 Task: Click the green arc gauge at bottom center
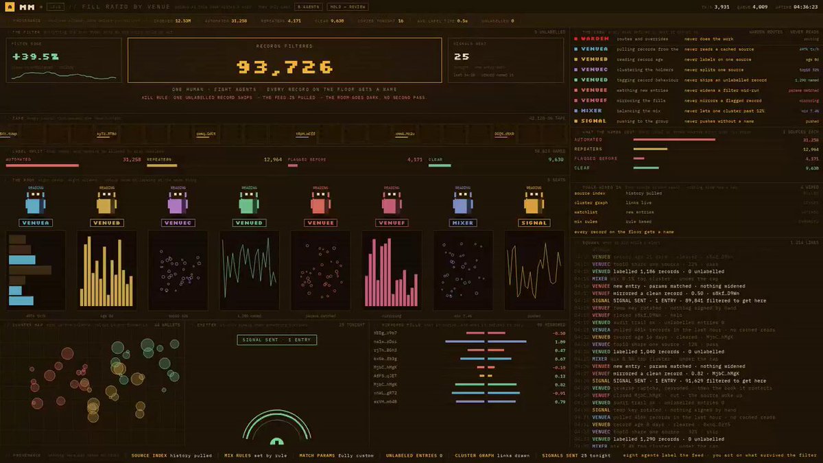(276, 429)
